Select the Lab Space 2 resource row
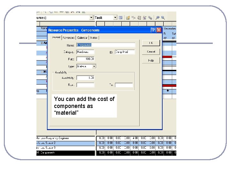Image resolution: width=230 pixels, height=173 pixels. [65, 143]
